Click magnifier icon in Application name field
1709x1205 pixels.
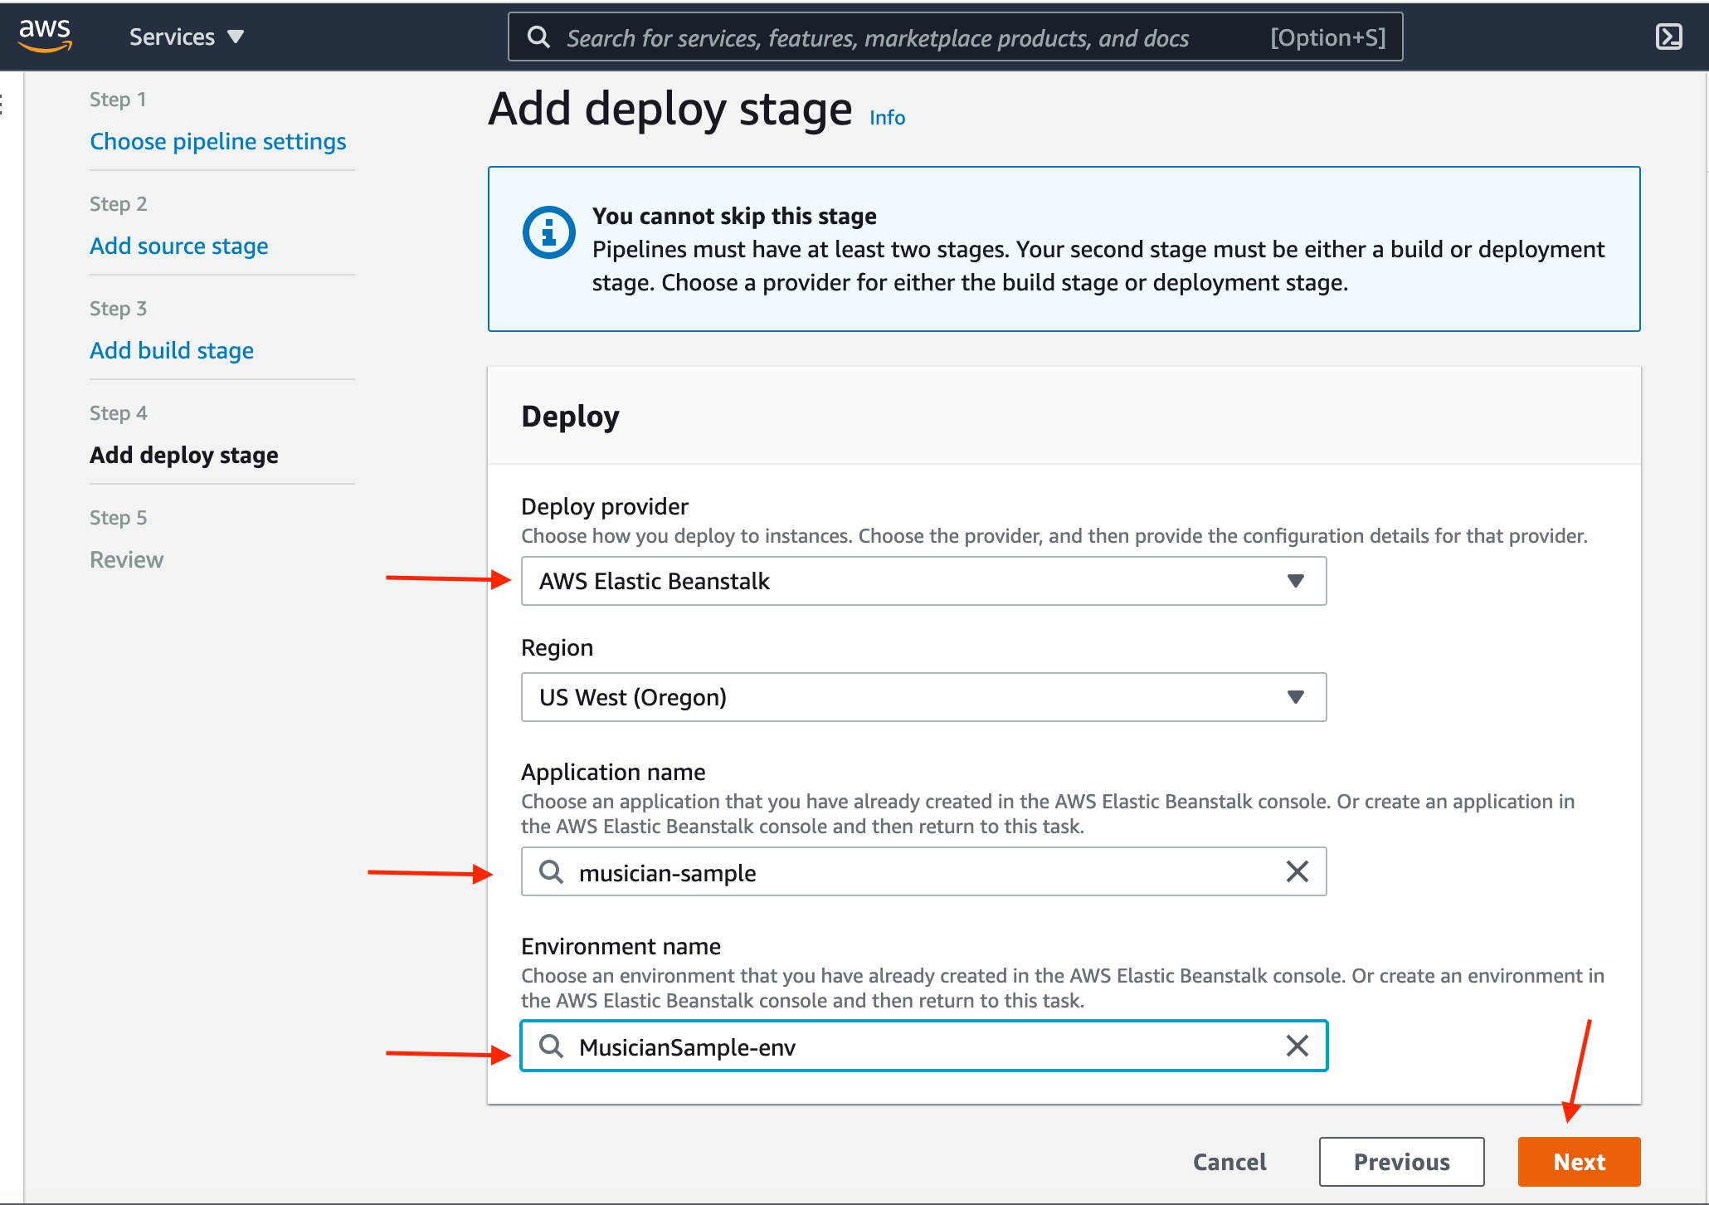point(552,871)
